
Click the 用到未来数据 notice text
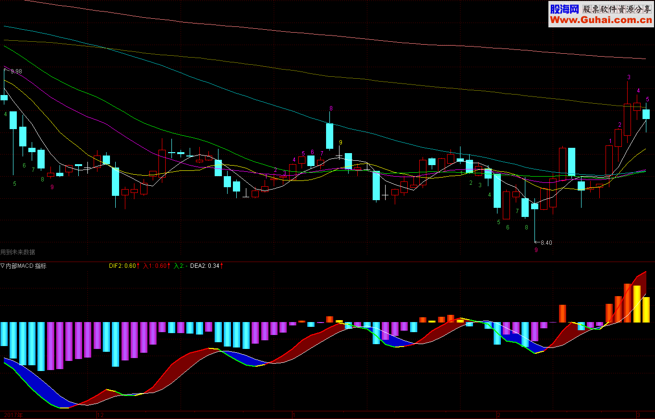coord(18,252)
